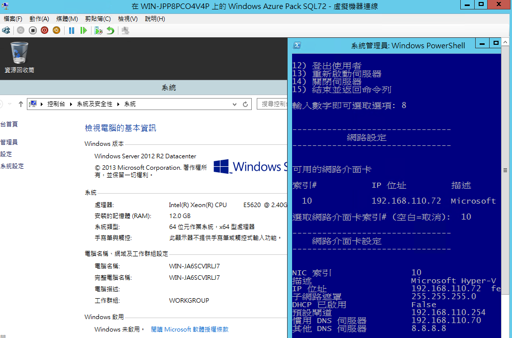Open the 動作(A) menu
Viewport: 512px width, 338px height.
click(39, 19)
